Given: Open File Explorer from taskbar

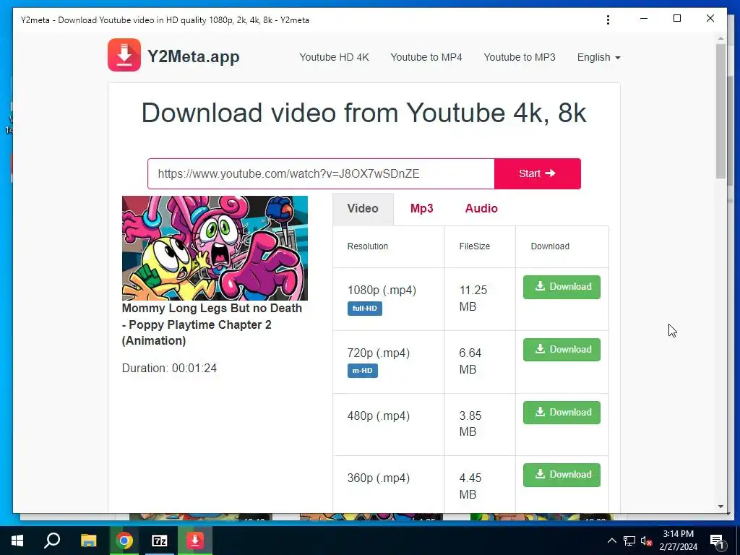Looking at the screenshot, I should tap(88, 541).
